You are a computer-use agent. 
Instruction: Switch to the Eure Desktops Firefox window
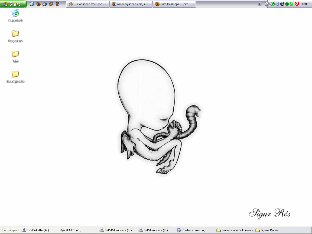tap(174, 4)
